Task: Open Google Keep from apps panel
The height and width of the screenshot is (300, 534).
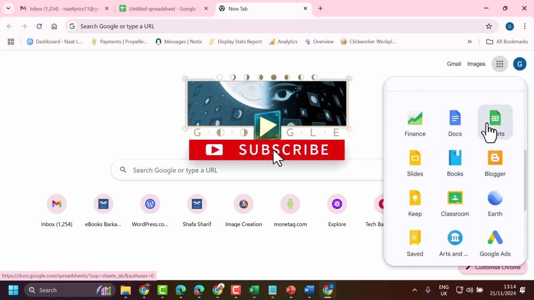Action: coord(415,202)
